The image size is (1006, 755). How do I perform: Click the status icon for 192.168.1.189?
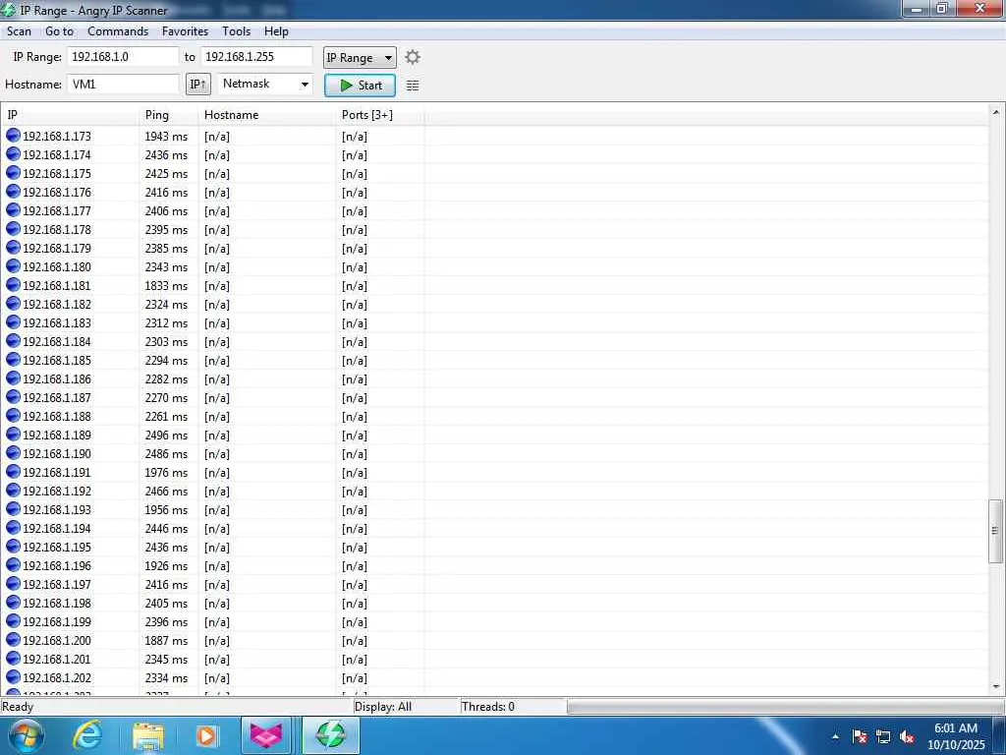coord(13,434)
